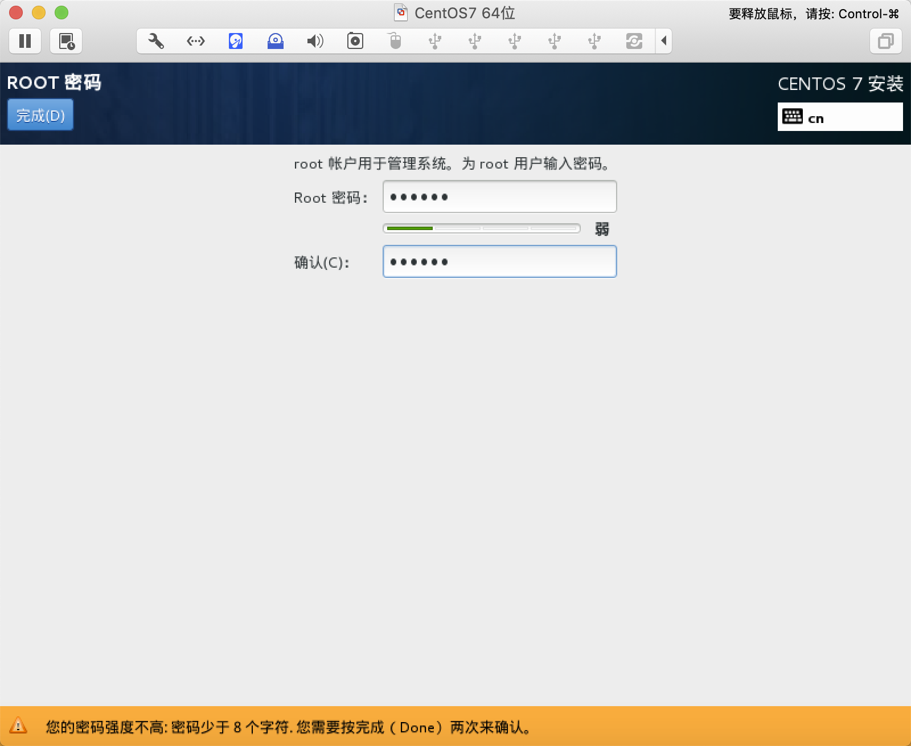Open virtual machine settings wrench
The image size is (911, 746).
155,41
